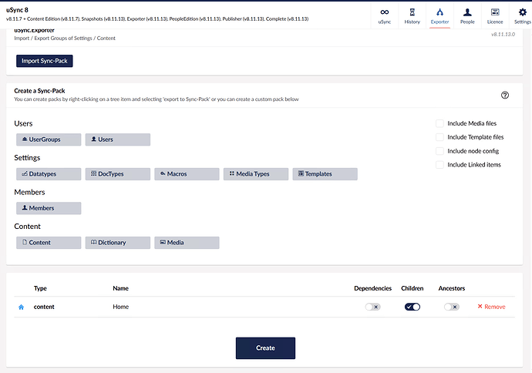Click the Create button

[x=265, y=348]
